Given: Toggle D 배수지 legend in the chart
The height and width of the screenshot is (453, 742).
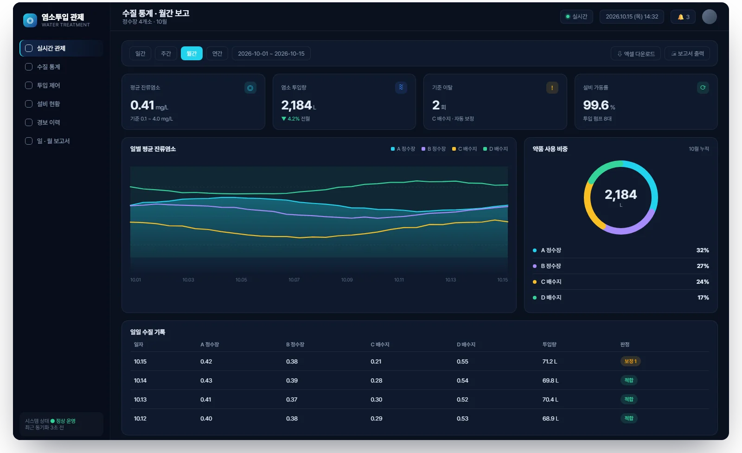Looking at the screenshot, I should point(496,149).
